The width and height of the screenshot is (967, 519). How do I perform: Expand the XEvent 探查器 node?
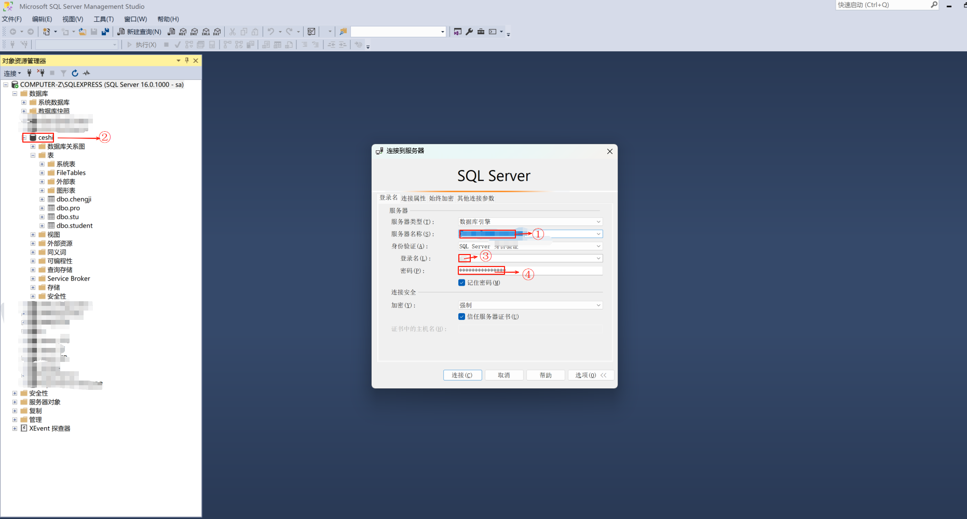click(15, 428)
